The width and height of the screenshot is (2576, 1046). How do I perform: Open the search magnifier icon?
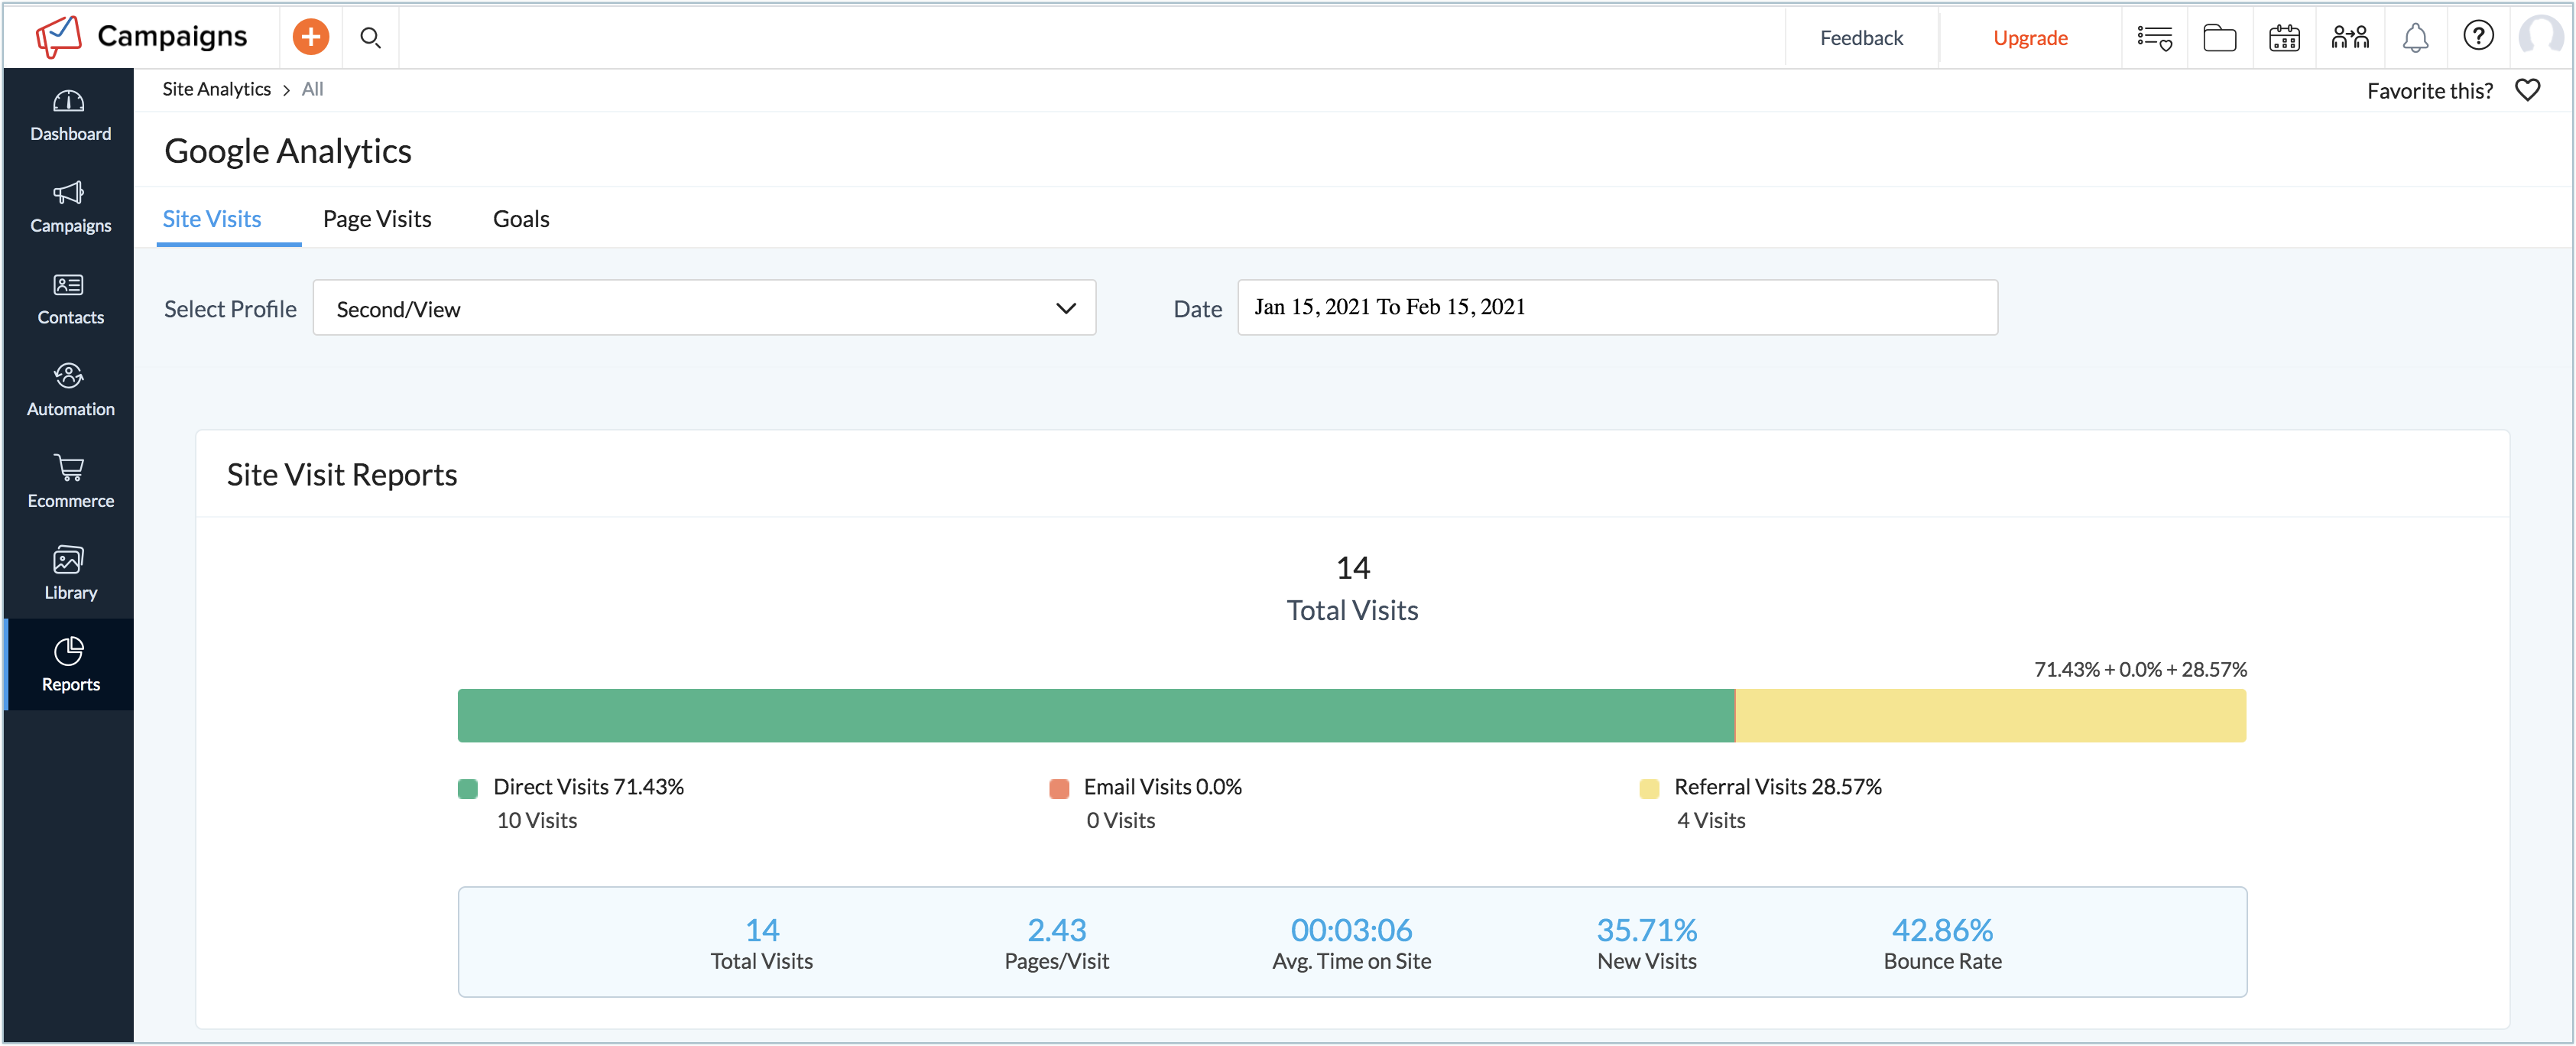pos(370,37)
